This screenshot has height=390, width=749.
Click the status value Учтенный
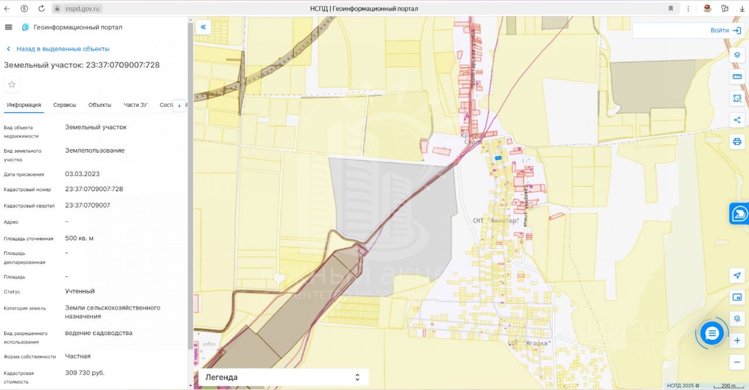click(80, 291)
